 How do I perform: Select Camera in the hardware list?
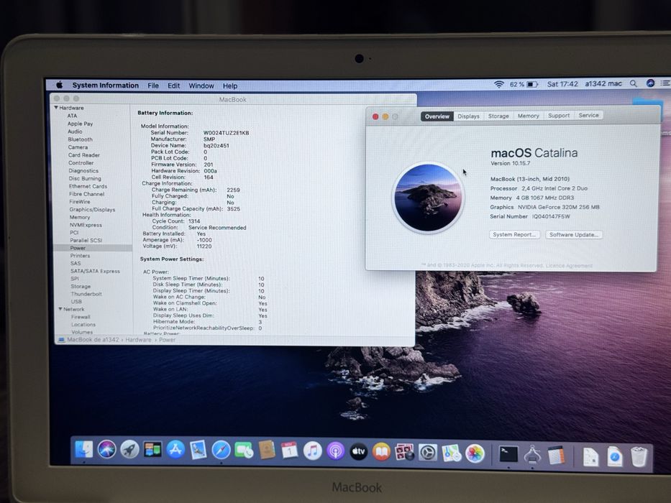(x=78, y=147)
